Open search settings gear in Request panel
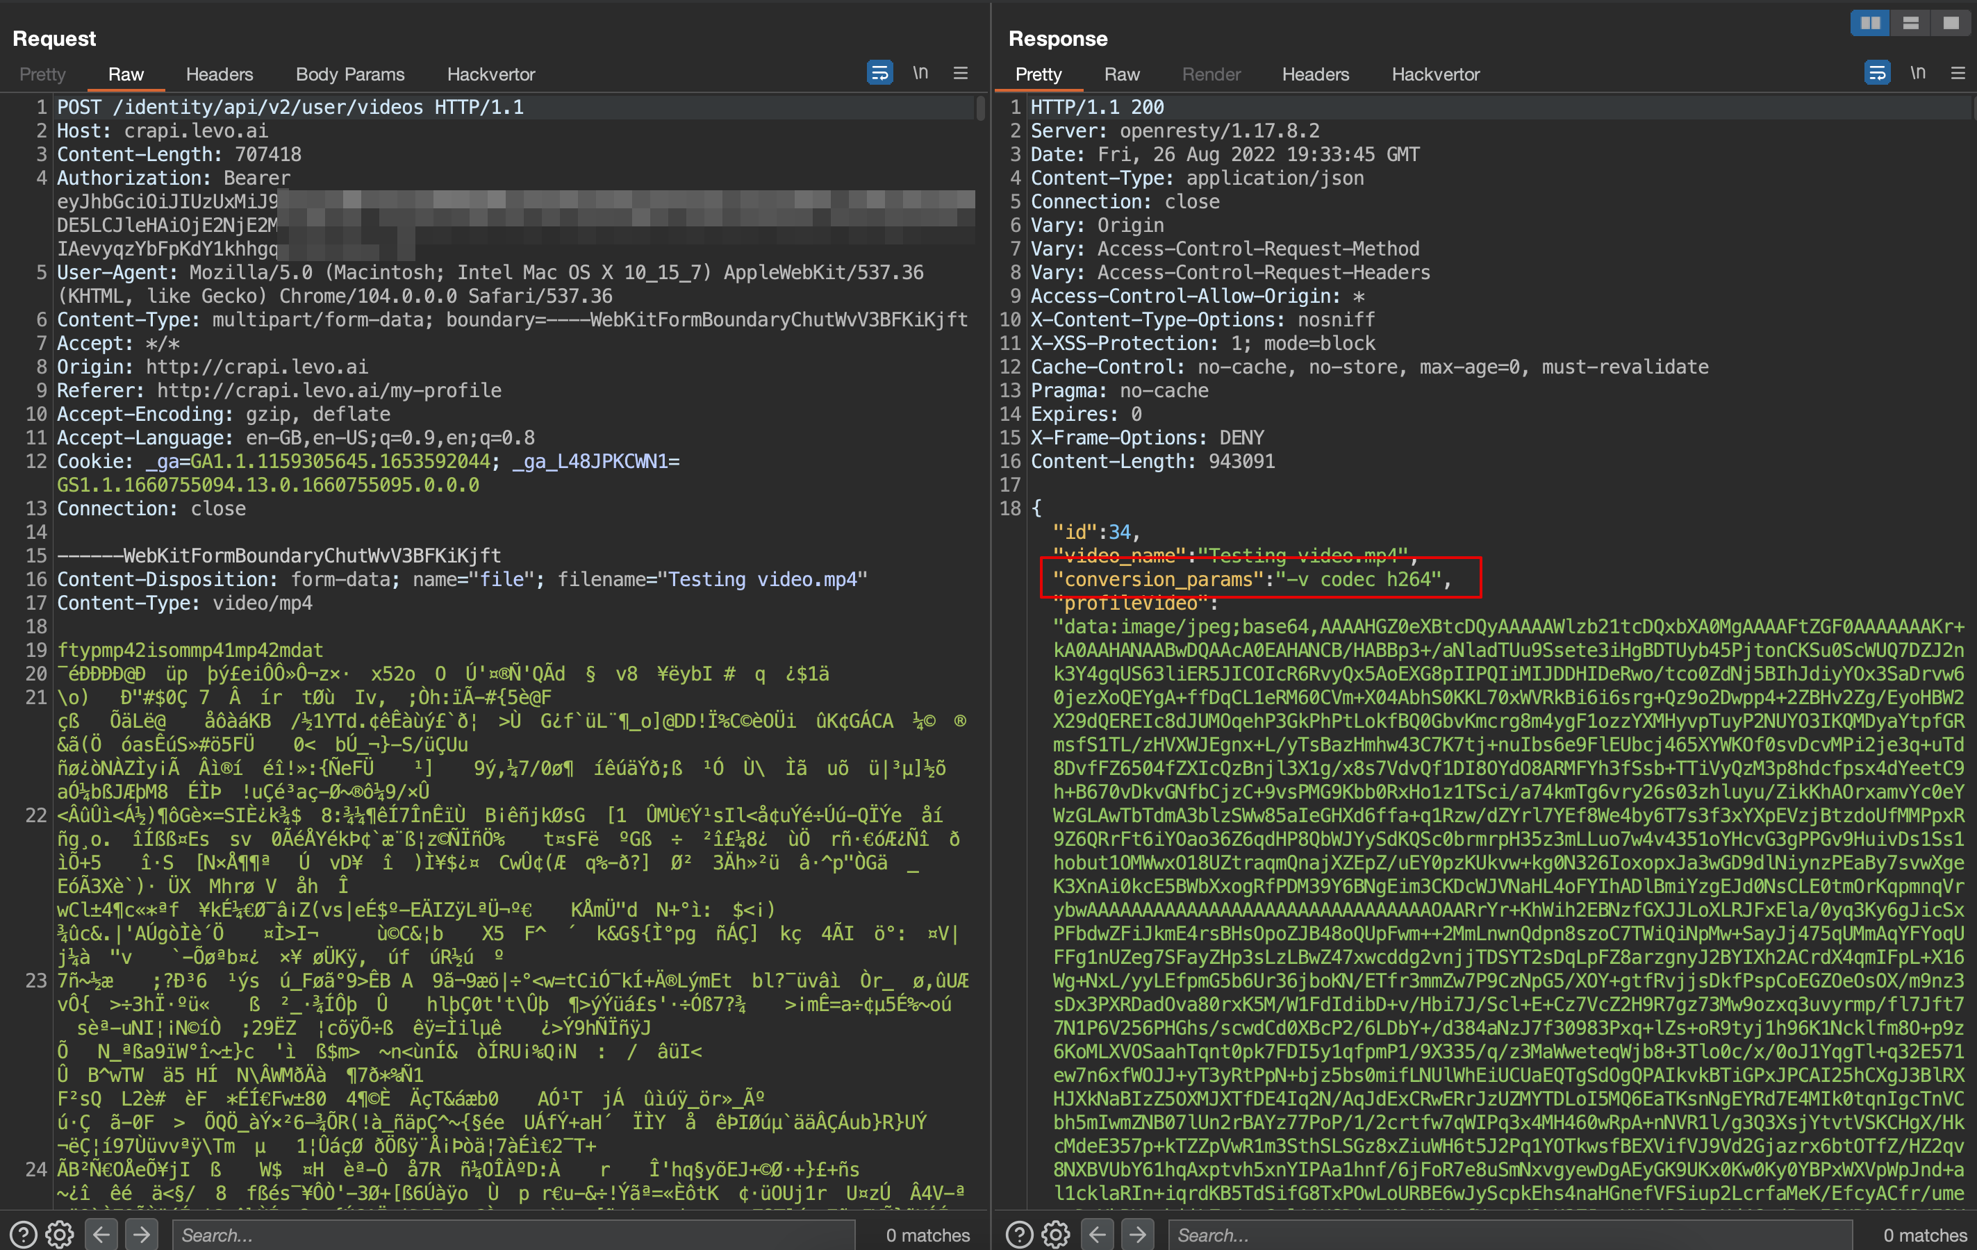The image size is (1977, 1250). click(x=59, y=1233)
